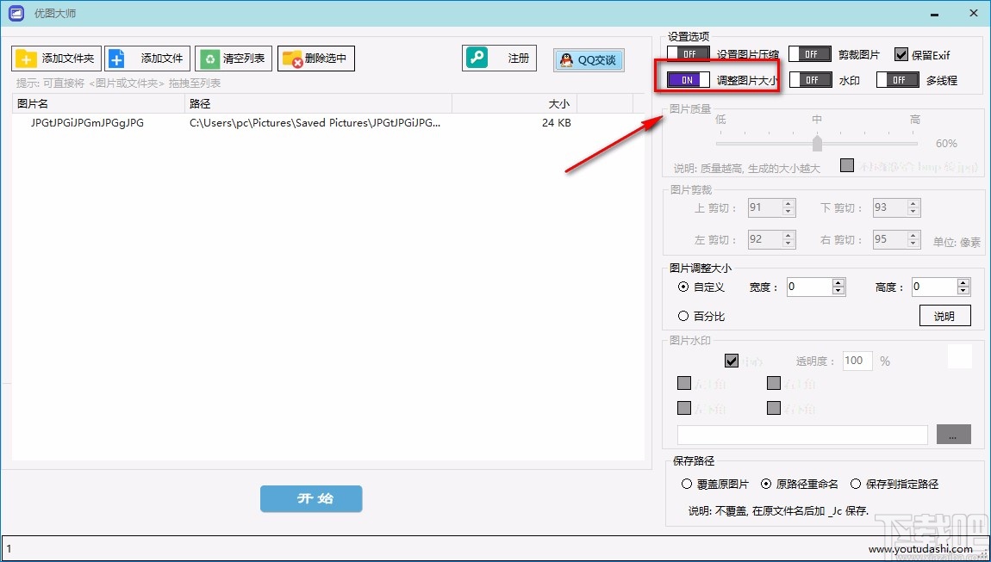Click the file path cell C:\Users\pc\Pictures

click(x=315, y=123)
